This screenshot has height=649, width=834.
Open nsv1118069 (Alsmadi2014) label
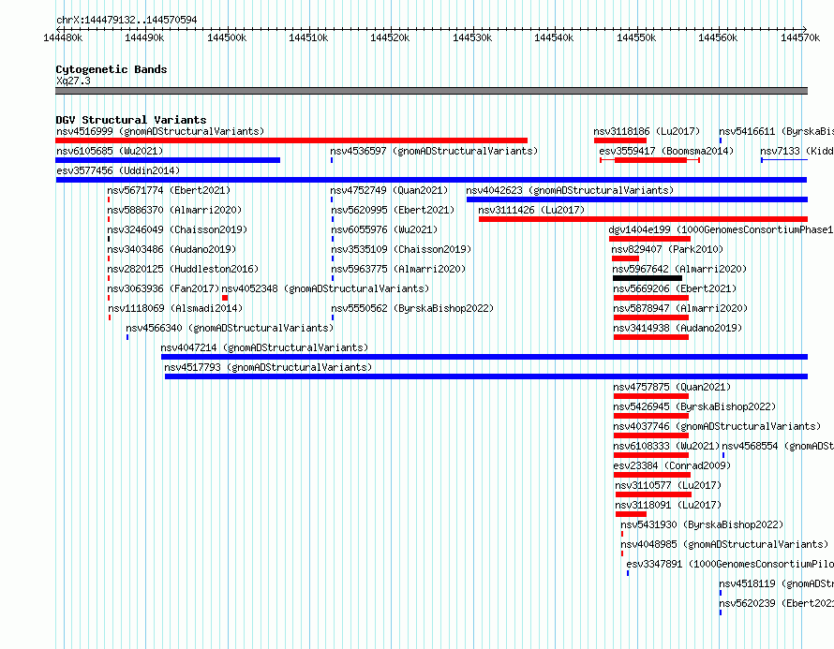[175, 308]
